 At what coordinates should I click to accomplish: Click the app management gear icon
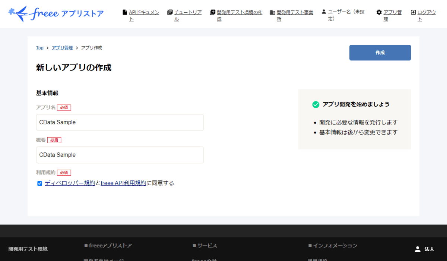379,12
